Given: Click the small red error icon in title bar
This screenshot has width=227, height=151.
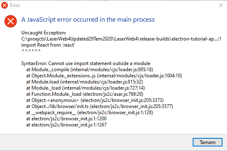Looking at the screenshot, I should coord(4,5).
